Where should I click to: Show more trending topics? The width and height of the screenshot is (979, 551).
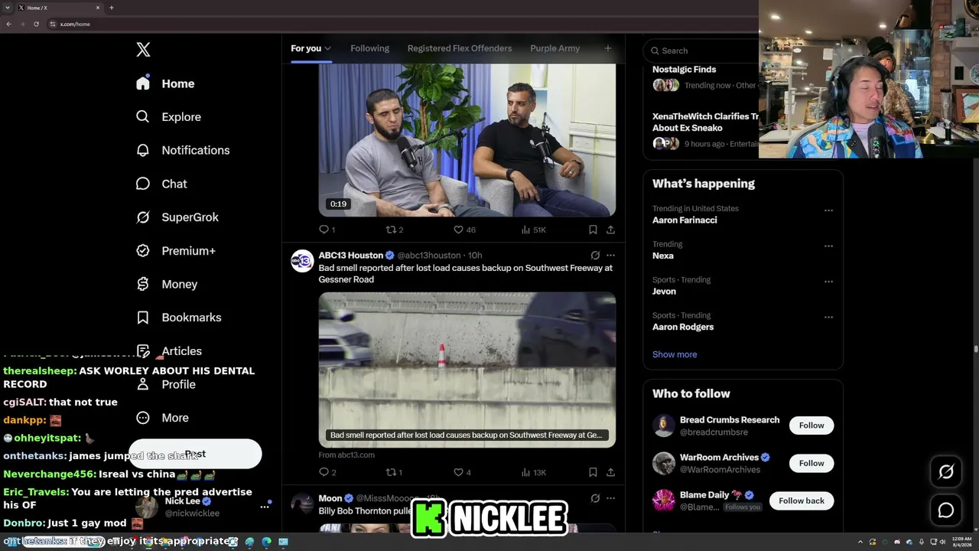pos(675,354)
